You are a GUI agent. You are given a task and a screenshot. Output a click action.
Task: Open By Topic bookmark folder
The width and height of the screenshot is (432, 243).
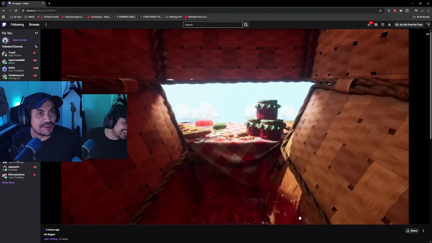pos(16,17)
